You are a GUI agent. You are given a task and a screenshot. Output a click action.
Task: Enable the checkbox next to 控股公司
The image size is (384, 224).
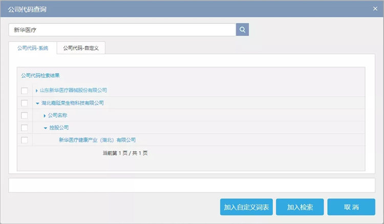click(24, 127)
